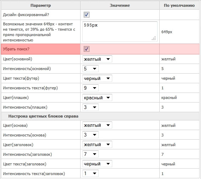
Task: Grab the textarea resize handle corner
Action: [154, 38]
